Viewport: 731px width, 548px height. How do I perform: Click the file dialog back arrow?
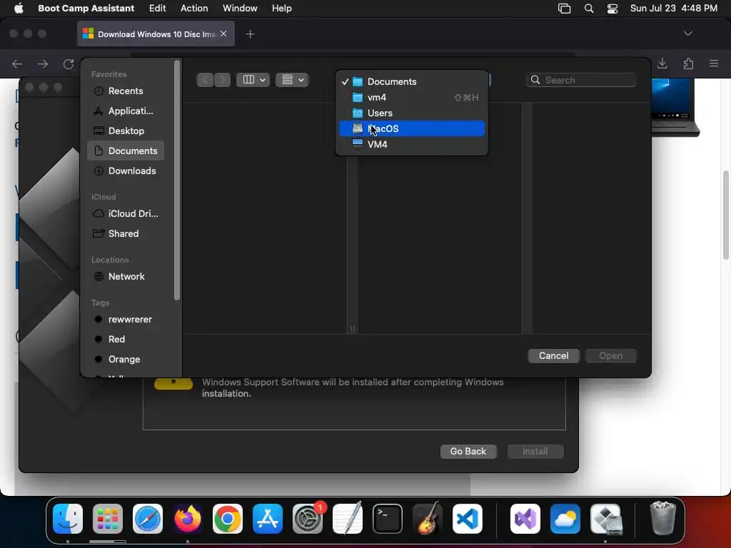point(205,80)
